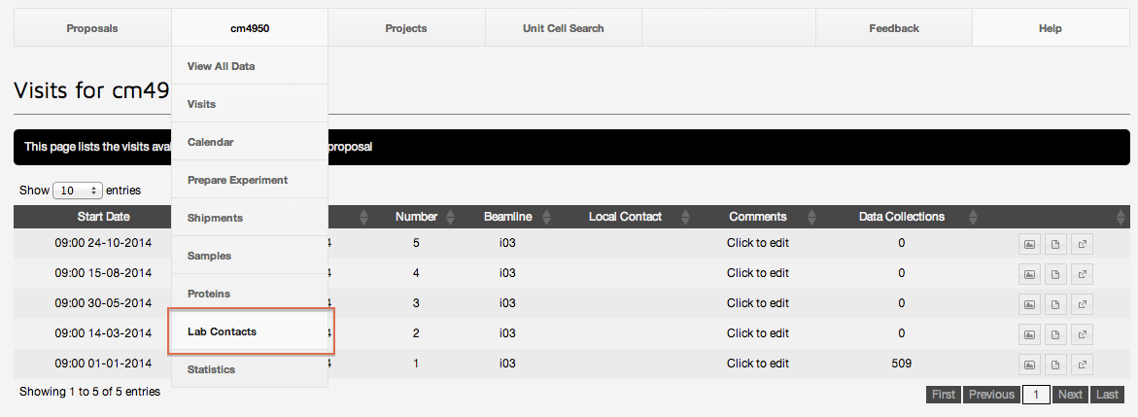Click image icon for visit number 3
This screenshot has height=417, width=1138.
pyautogui.click(x=1030, y=304)
